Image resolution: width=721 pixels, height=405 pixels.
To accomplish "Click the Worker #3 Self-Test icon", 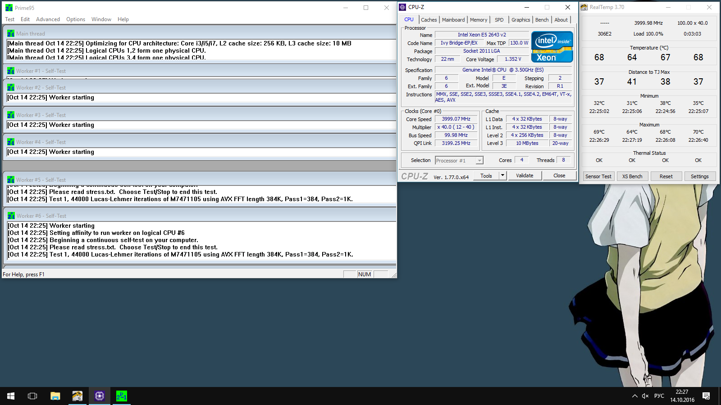I will point(11,115).
